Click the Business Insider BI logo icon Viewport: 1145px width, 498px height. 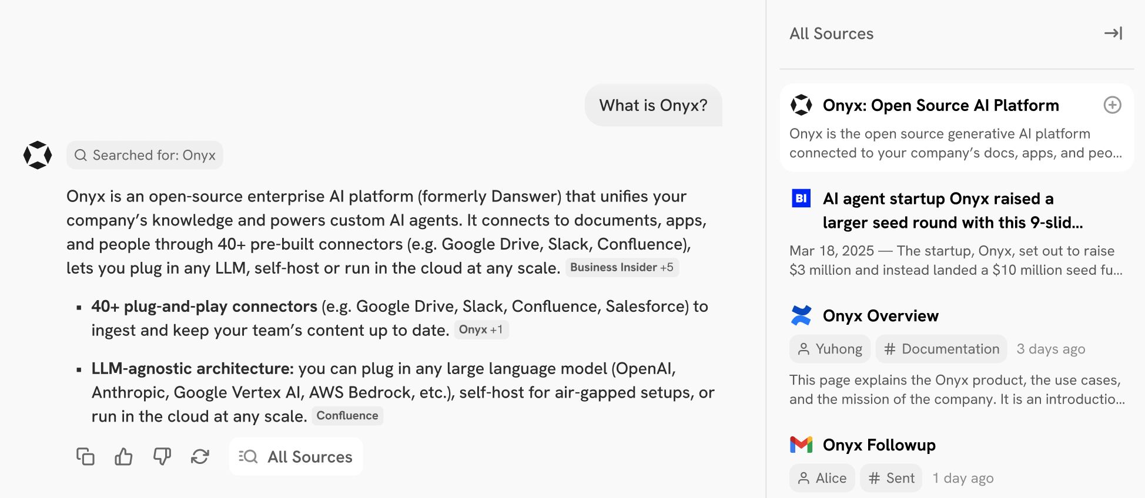(801, 198)
